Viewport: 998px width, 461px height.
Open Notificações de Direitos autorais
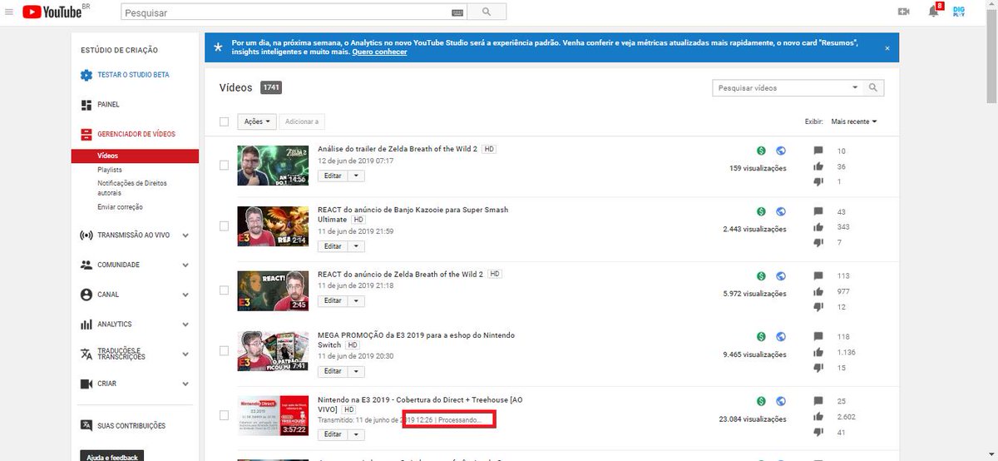coord(133,187)
